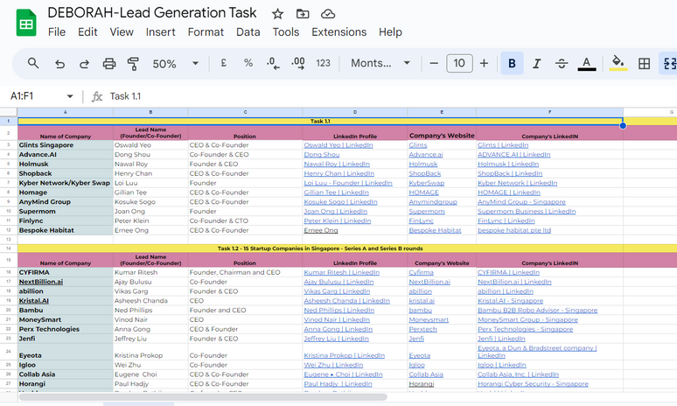Open Kumar Ritesh | LinkedIn link

point(341,272)
